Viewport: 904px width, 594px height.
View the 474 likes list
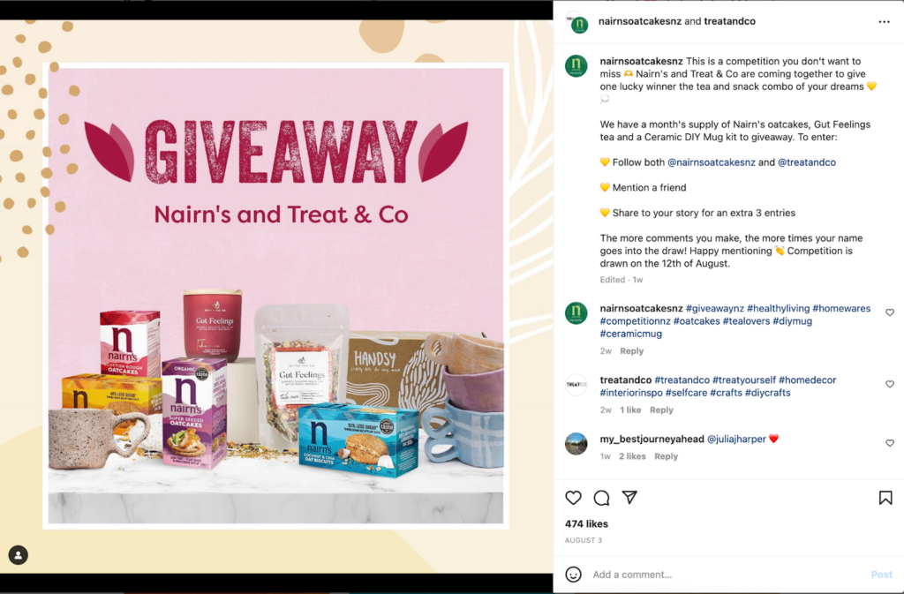[x=586, y=523]
